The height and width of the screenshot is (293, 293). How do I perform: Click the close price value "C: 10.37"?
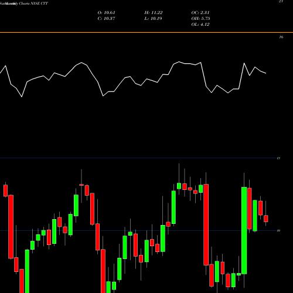(x=107, y=19)
